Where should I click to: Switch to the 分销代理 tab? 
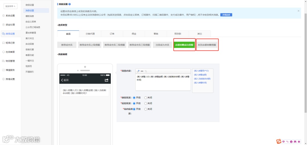[90, 34]
